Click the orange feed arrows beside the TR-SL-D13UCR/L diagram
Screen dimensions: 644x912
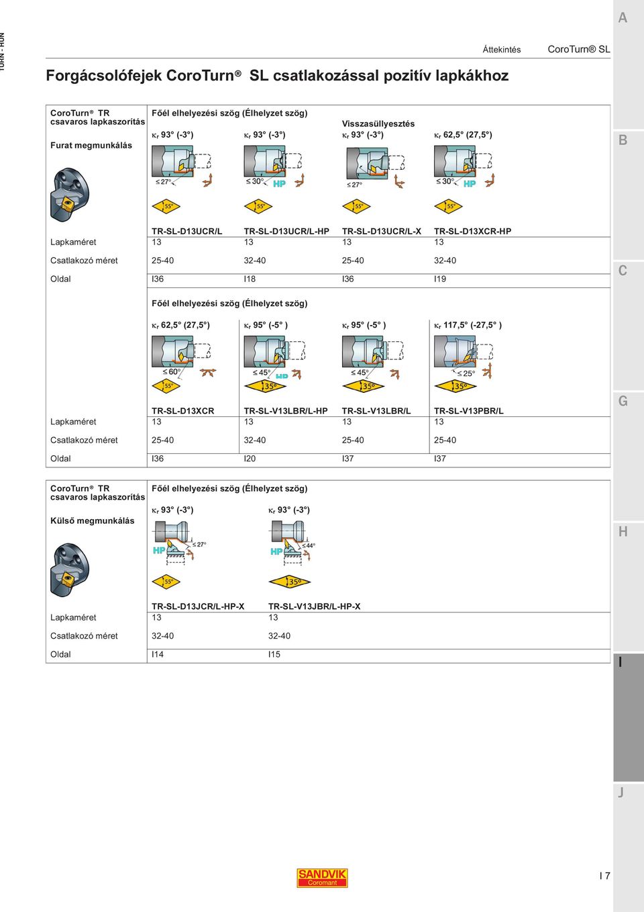point(207,180)
